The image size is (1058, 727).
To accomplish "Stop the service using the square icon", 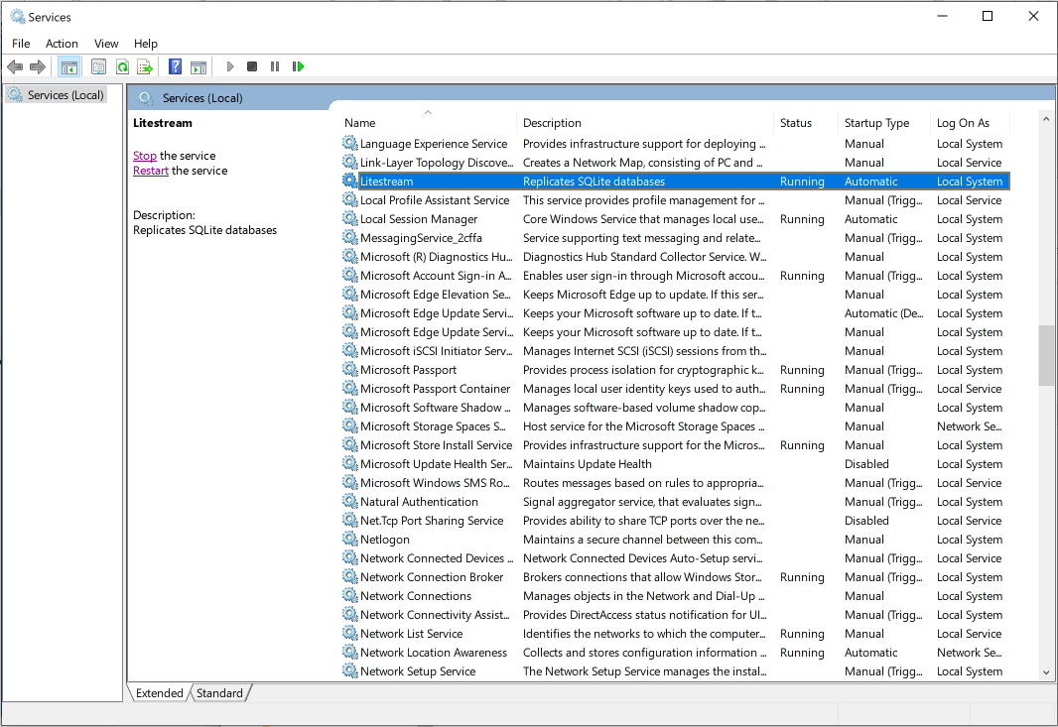I will [252, 66].
